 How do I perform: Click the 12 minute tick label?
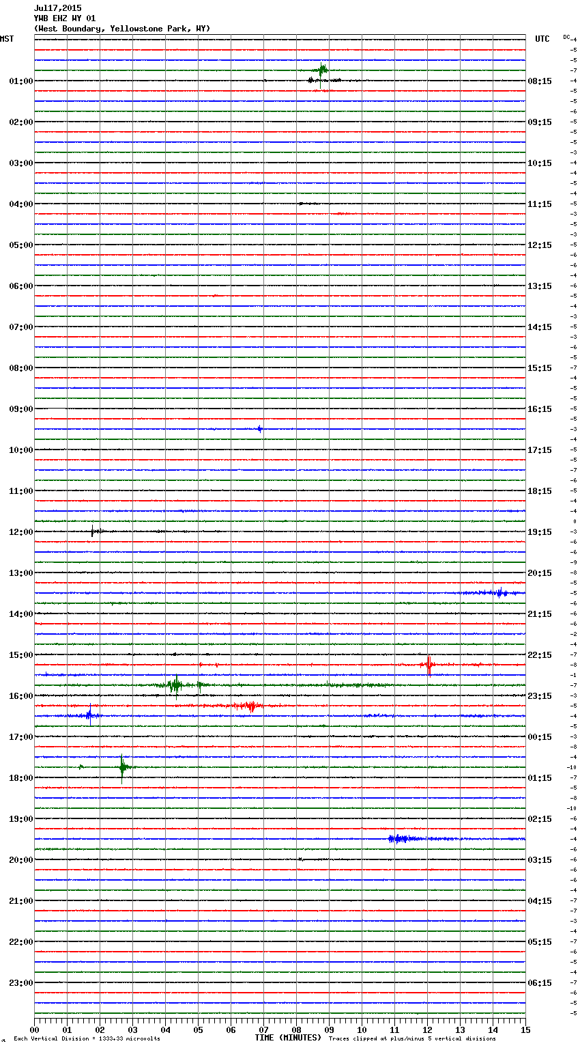[x=427, y=1030]
